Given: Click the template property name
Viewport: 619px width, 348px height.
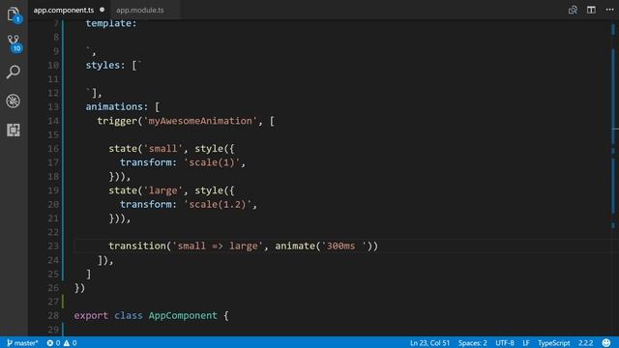Looking at the screenshot, I should click(108, 23).
